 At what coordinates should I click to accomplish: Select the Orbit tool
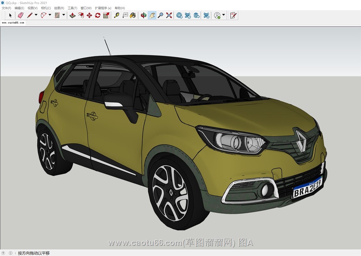point(144,15)
